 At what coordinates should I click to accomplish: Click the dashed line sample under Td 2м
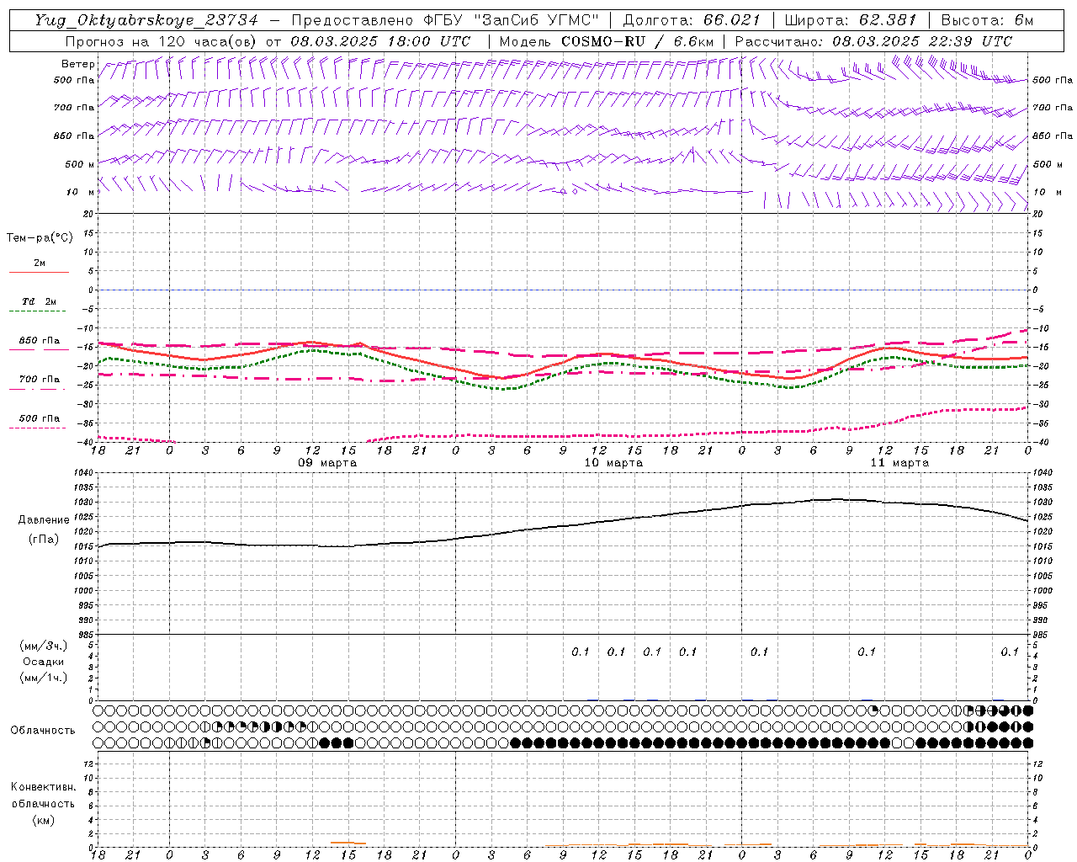pyautogui.click(x=39, y=311)
